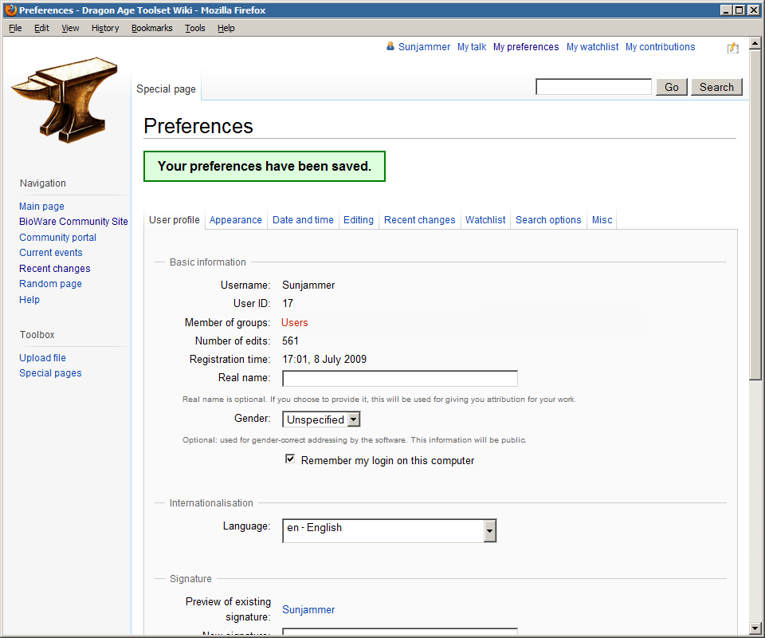
Task: Click the Firefox icon in title bar
Action: (10, 10)
